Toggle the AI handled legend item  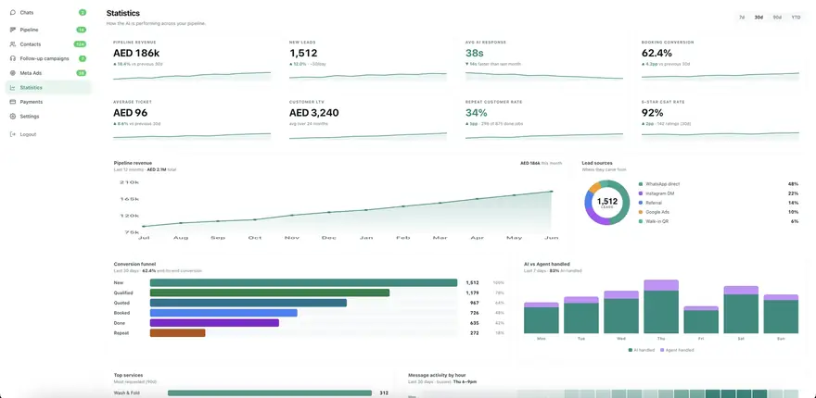(x=642, y=350)
